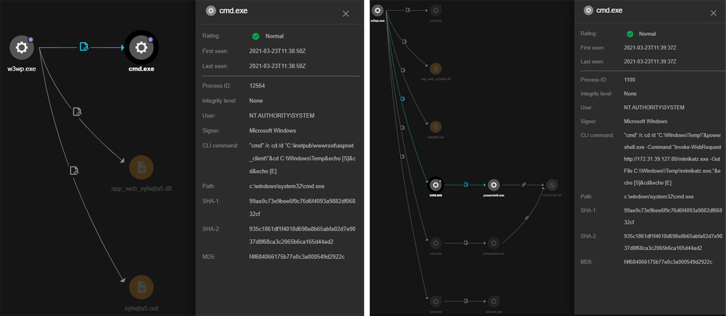Click gear icon in left details panel header
This screenshot has height=316, width=726.
211,11
